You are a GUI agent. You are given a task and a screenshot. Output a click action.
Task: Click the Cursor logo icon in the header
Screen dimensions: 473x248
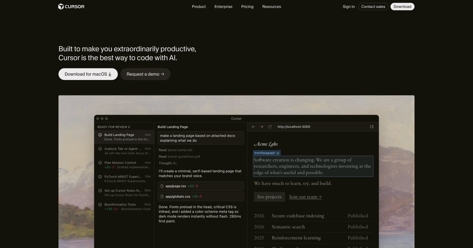pos(61,6)
